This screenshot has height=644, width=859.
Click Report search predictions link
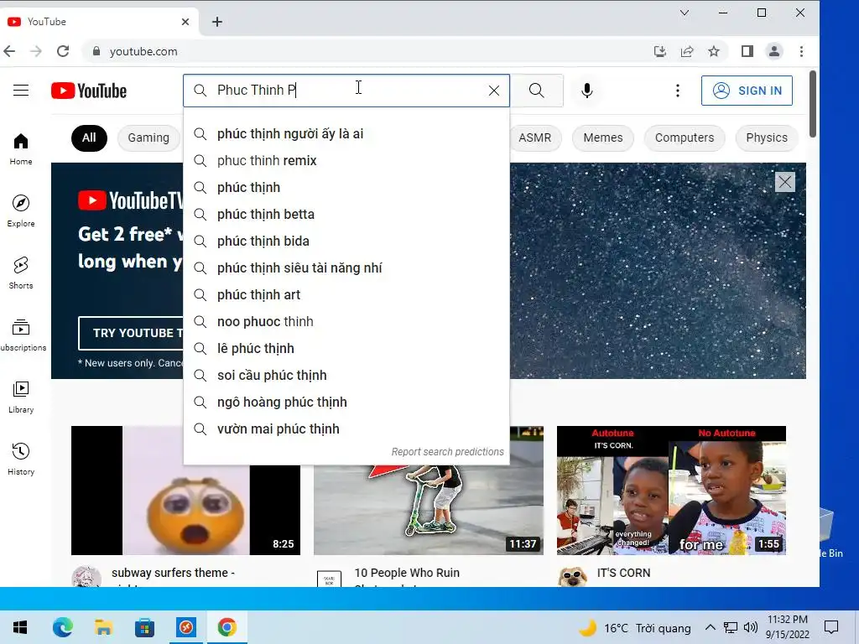coord(447,452)
